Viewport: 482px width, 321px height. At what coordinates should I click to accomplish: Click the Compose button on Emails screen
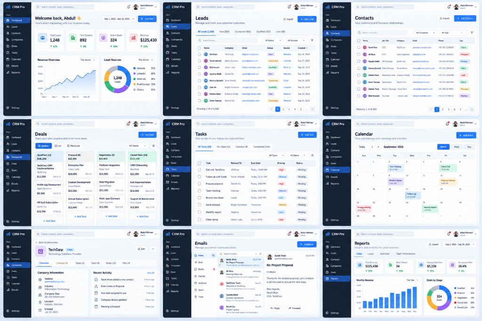coord(307,244)
